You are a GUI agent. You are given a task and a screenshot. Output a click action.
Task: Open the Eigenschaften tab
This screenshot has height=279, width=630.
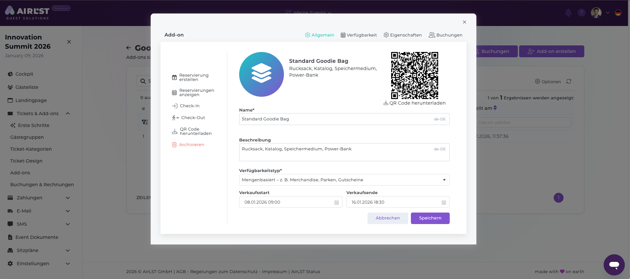[403, 35]
